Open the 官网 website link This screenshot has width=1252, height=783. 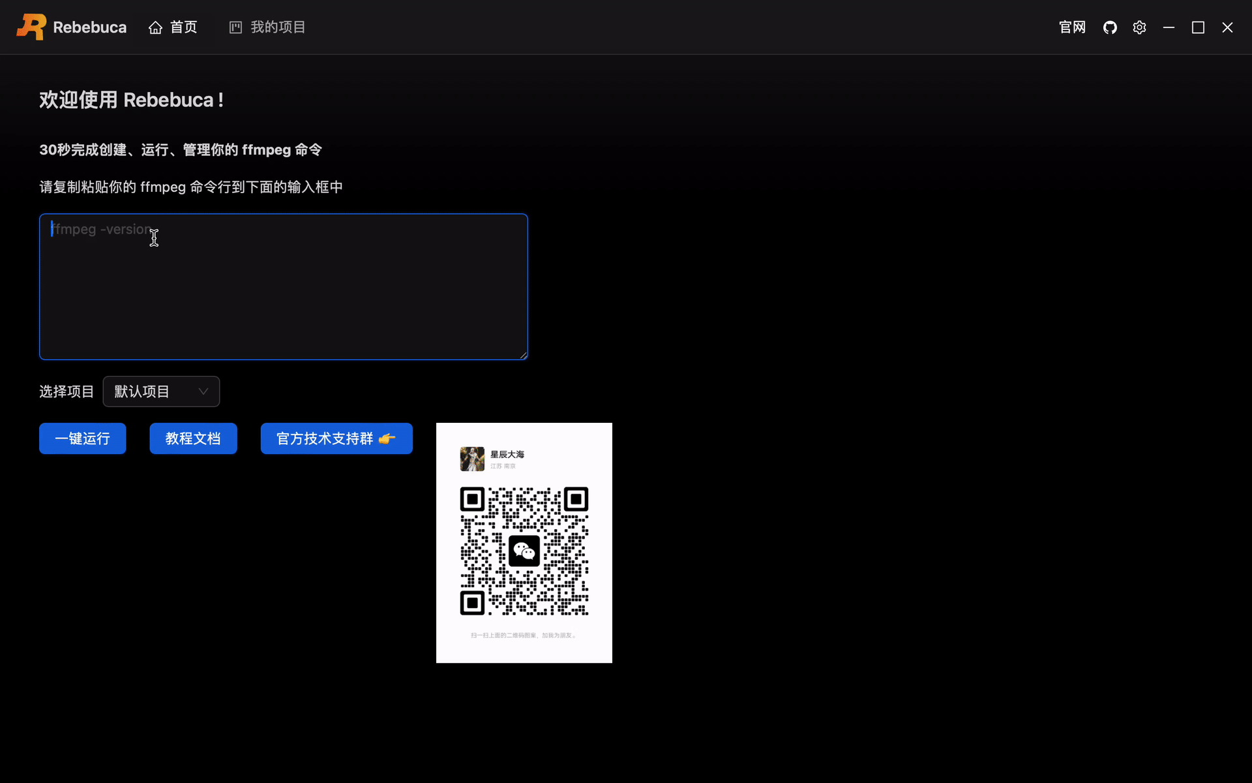(1072, 27)
